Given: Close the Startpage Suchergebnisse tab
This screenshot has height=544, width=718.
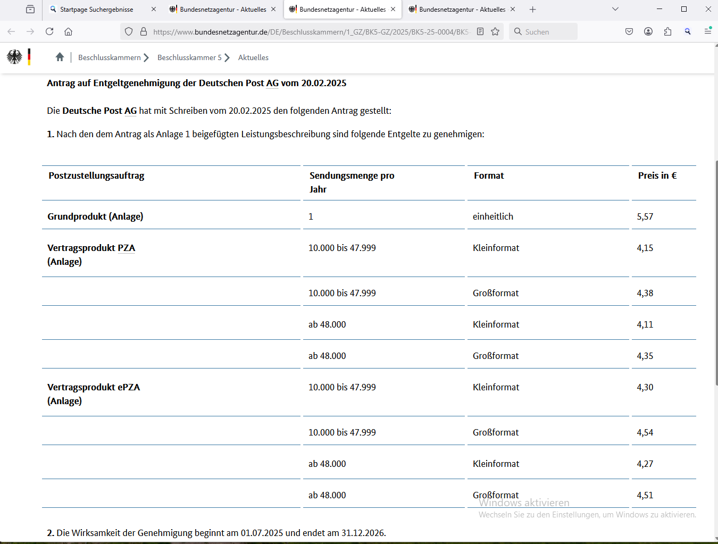Looking at the screenshot, I should click(x=154, y=9).
